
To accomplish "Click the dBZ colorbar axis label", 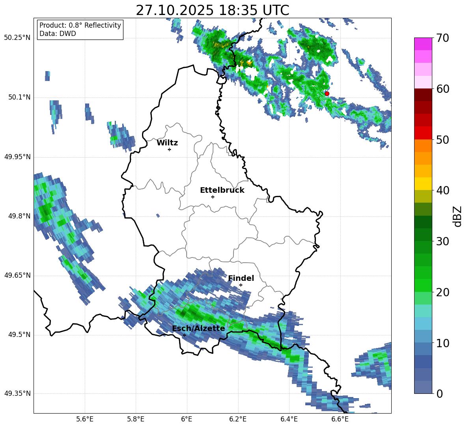I will tap(457, 216).
